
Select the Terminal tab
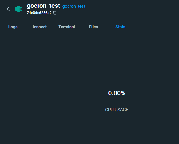click(x=67, y=27)
